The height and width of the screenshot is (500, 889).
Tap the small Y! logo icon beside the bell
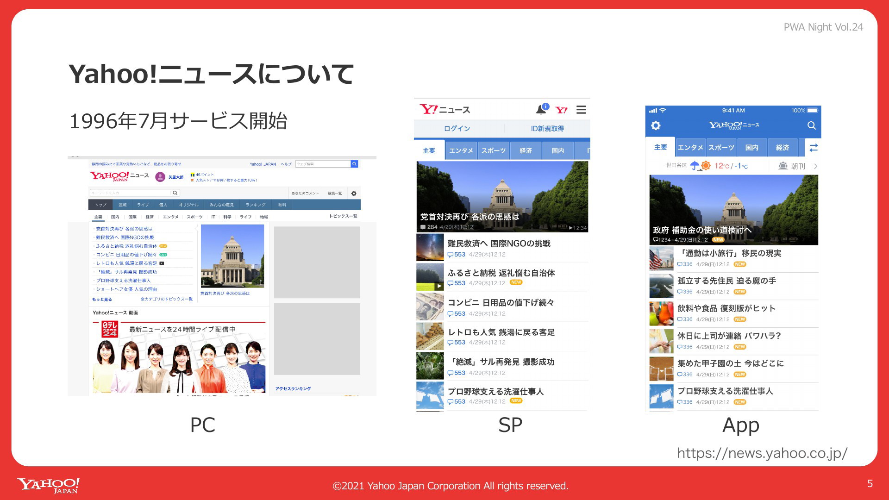coord(562,110)
